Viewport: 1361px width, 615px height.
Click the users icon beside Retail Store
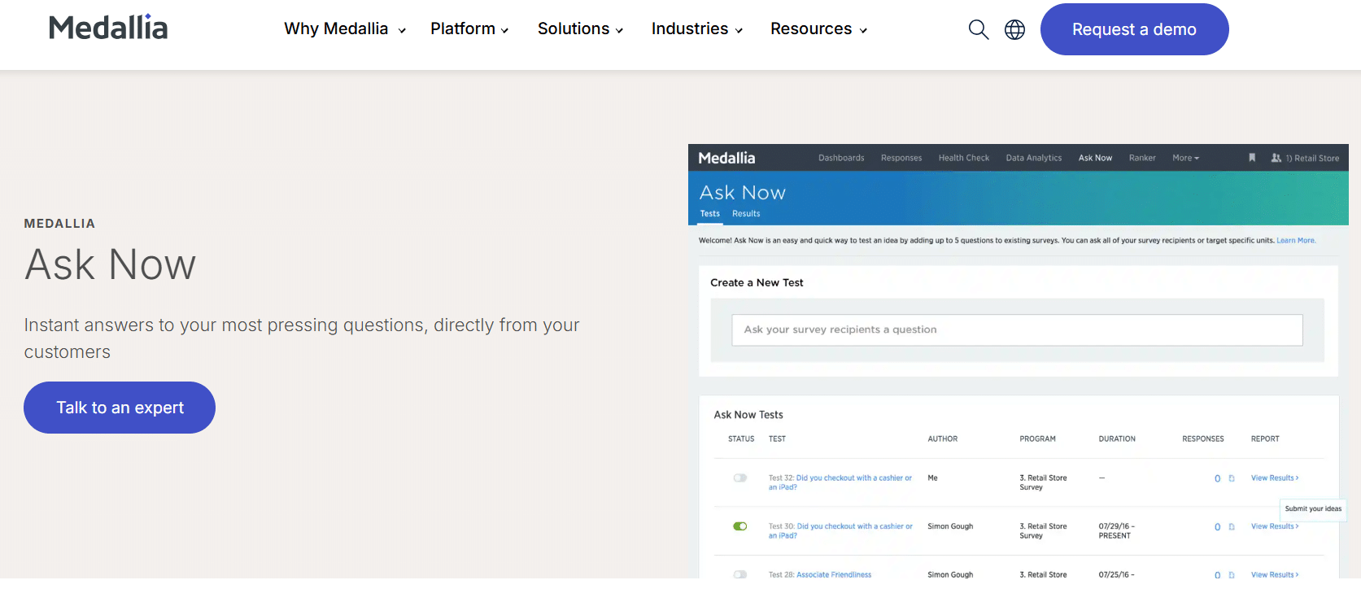pyautogui.click(x=1276, y=158)
